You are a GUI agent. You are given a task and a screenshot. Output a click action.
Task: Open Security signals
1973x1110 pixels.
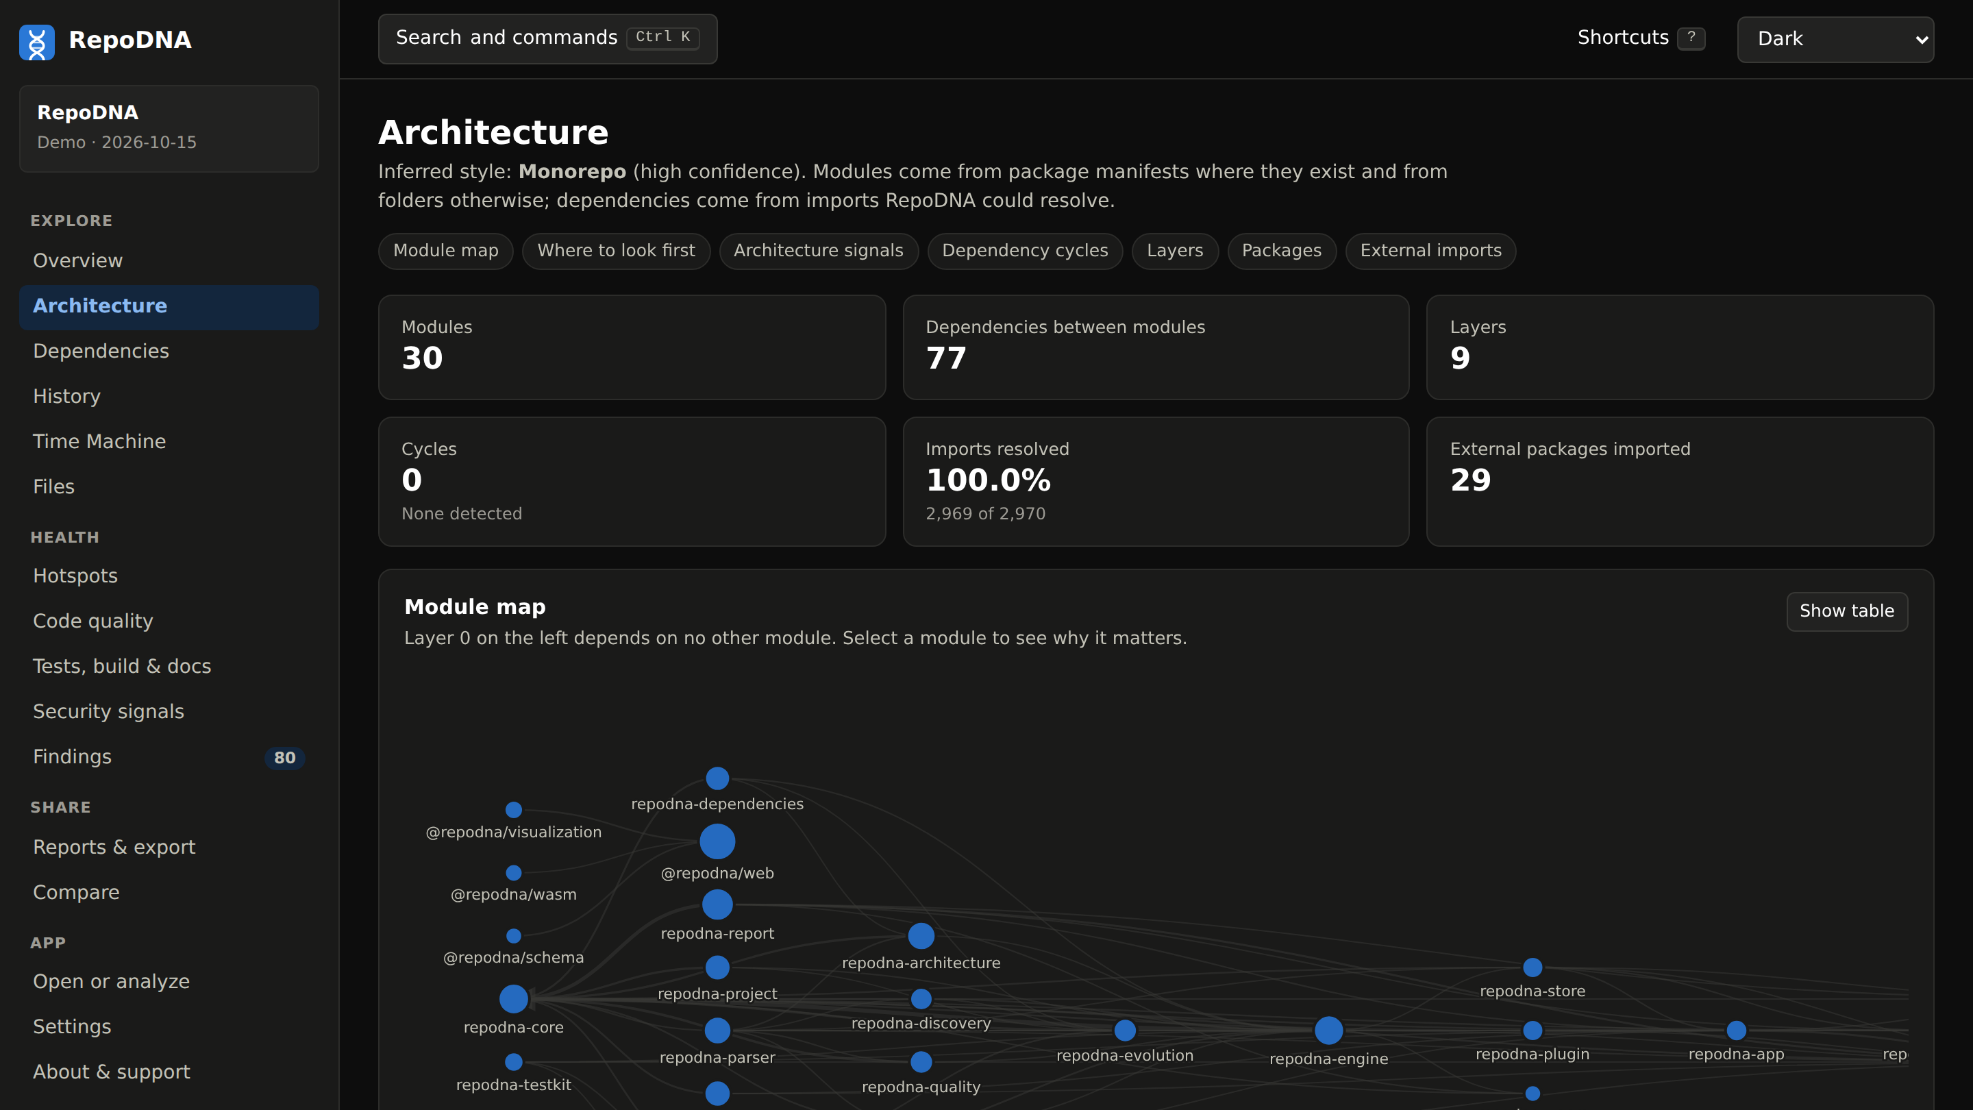coord(169,712)
